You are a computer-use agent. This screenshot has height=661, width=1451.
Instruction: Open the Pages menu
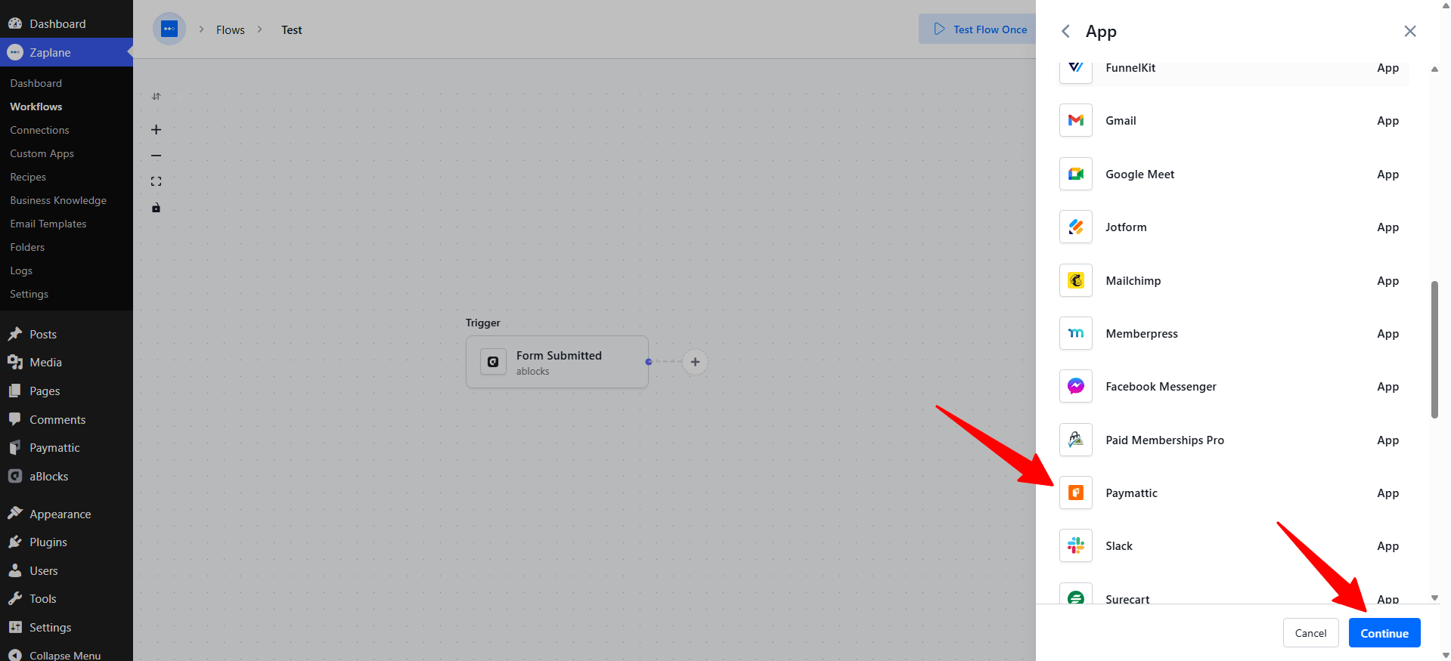pyautogui.click(x=67, y=391)
